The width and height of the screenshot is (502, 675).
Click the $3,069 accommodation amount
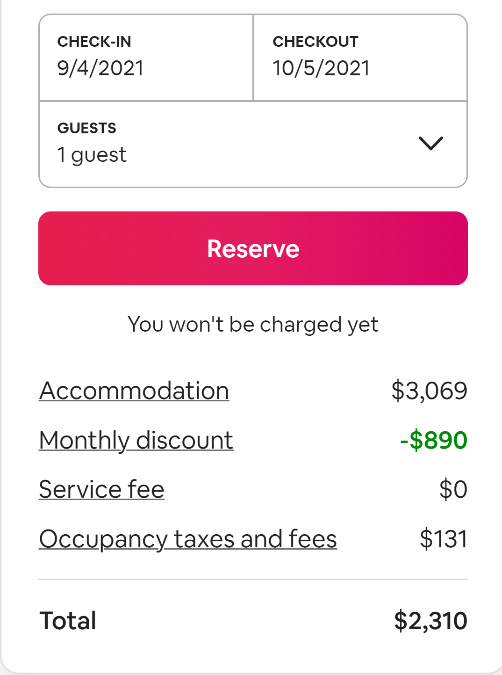(x=429, y=391)
